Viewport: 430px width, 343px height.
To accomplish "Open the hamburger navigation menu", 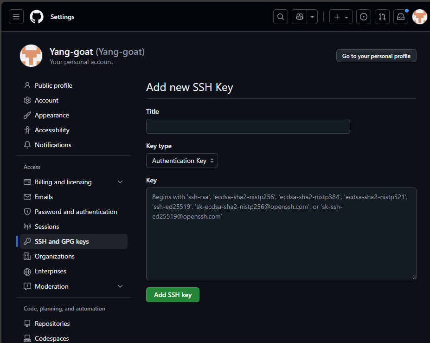I will [16, 17].
